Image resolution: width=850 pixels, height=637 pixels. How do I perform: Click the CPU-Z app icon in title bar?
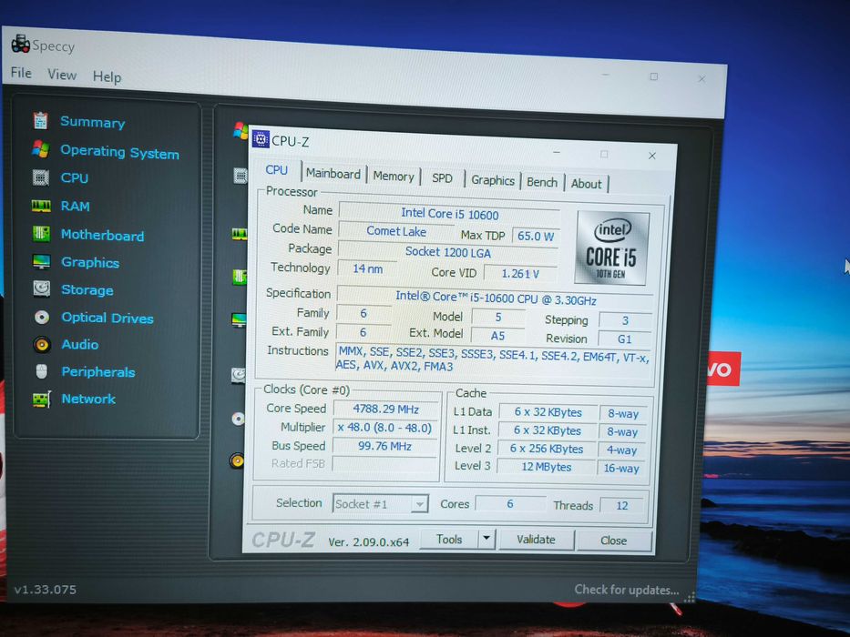coord(261,139)
